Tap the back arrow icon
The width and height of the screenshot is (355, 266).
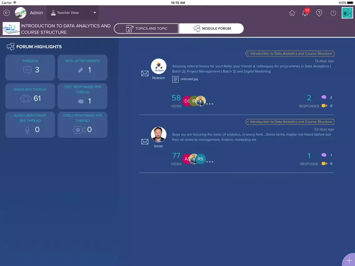pyautogui.click(x=7, y=13)
